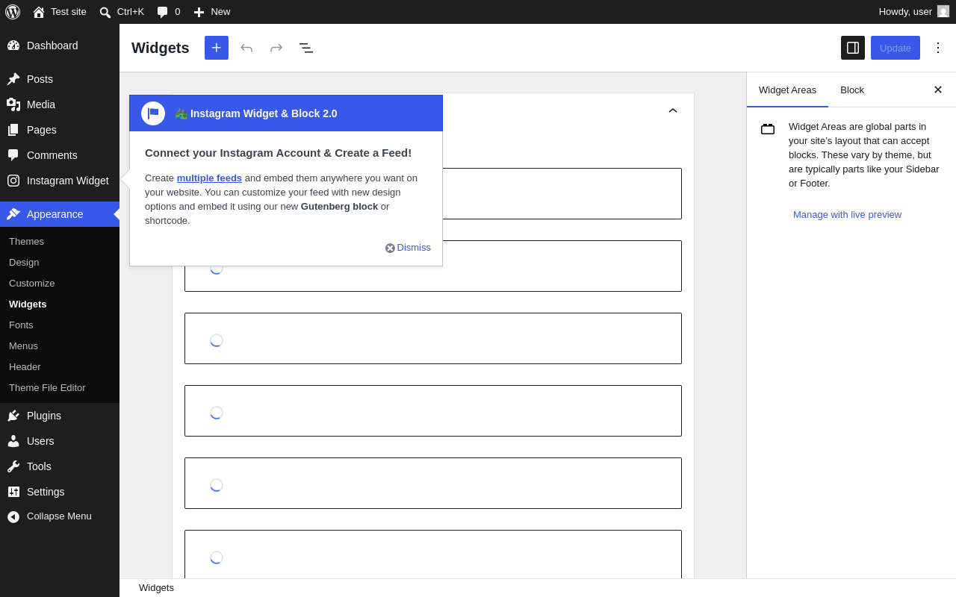The image size is (956, 597).
Task: Click the Widgets page heading
Action: [x=161, y=48]
